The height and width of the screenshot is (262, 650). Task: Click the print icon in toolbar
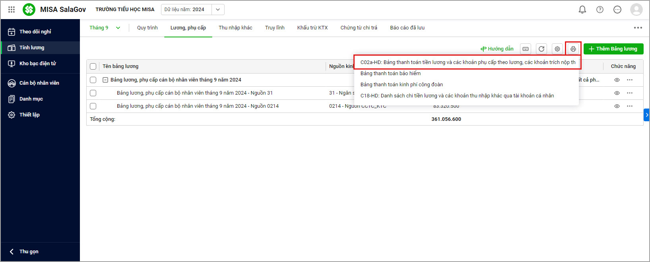573,49
